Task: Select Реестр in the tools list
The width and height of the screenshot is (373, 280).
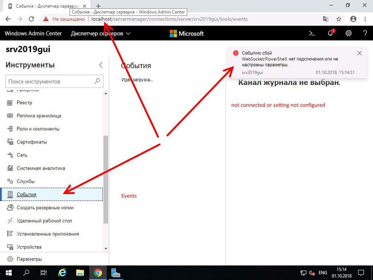Action: [52, 103]
